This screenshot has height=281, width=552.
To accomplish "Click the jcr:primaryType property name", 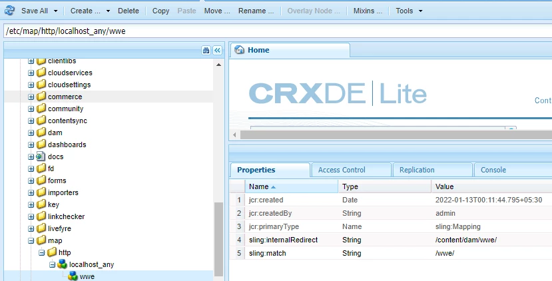I will [x=274, y=226].
